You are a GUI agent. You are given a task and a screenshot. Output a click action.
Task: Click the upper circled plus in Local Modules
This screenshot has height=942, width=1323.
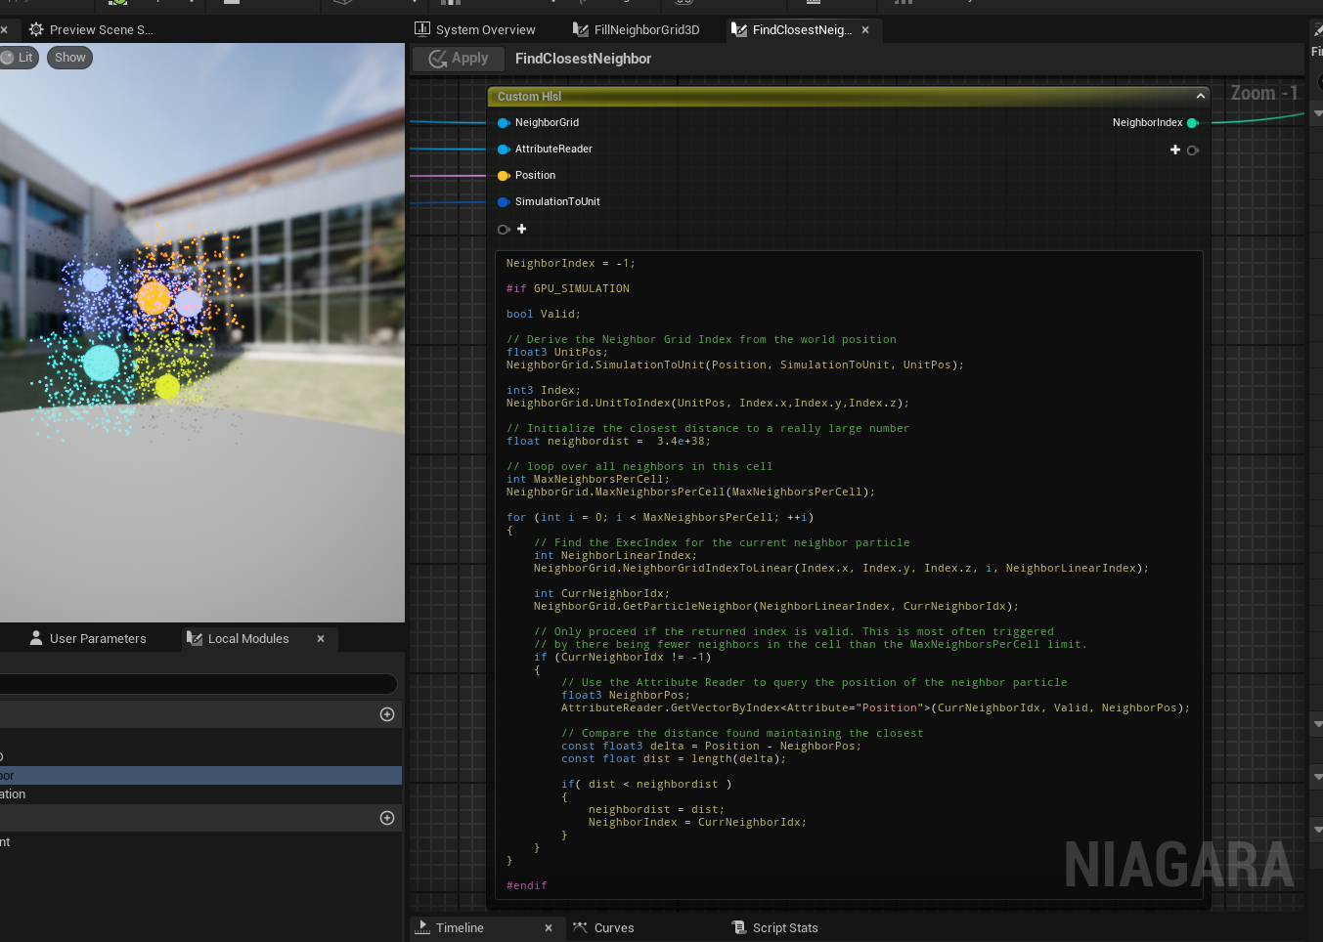coord(387,714)
